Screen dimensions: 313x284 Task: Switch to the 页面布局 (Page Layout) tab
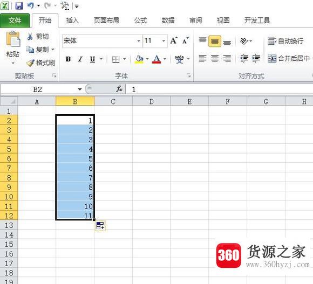click(107, 20)
